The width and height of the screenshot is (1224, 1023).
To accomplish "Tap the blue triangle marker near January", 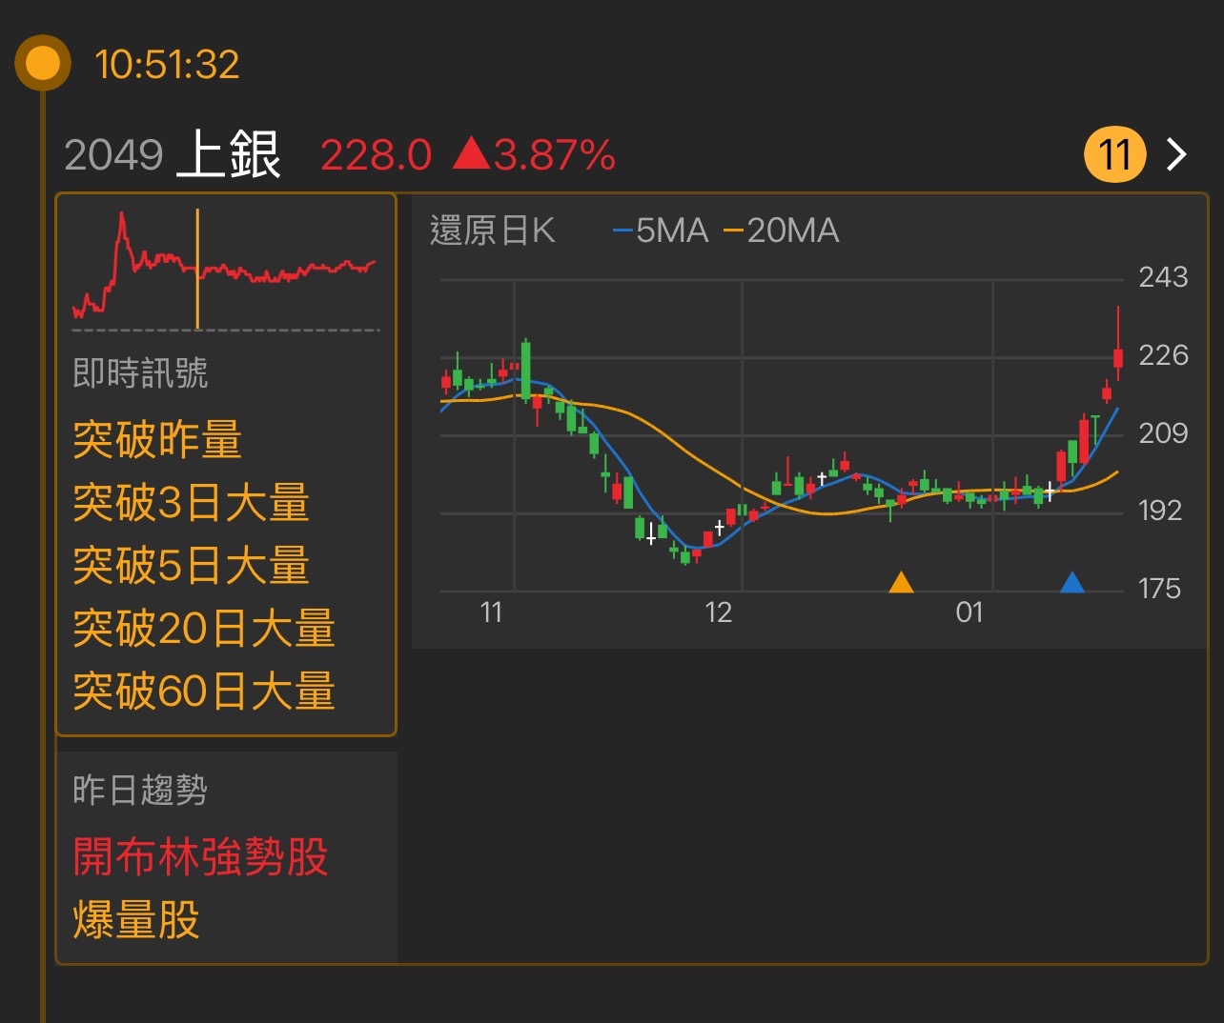I will pyautogui.click(x=1073, y=582).
